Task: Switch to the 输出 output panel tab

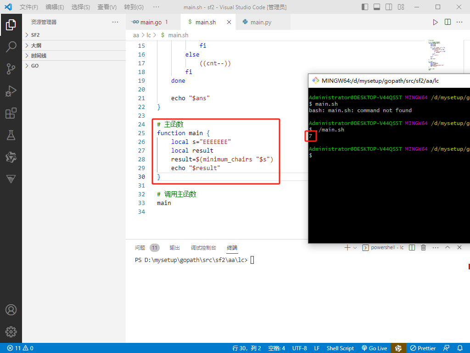Action: pos(175,248)
